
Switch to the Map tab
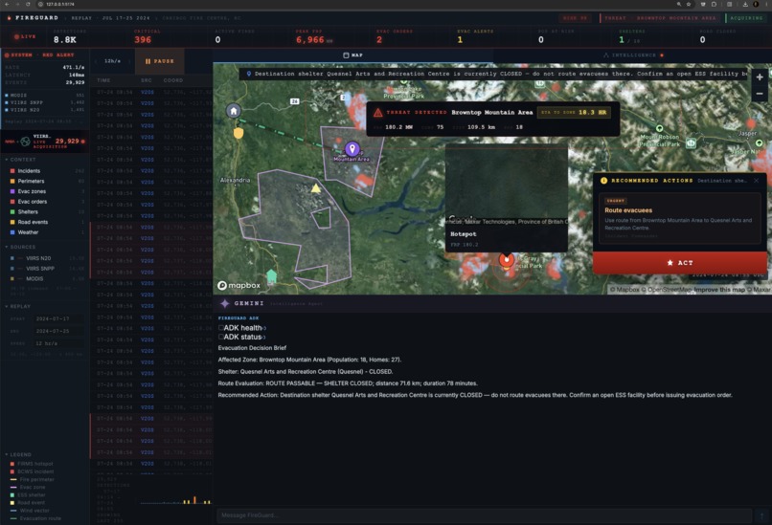(x=353, y=55)
